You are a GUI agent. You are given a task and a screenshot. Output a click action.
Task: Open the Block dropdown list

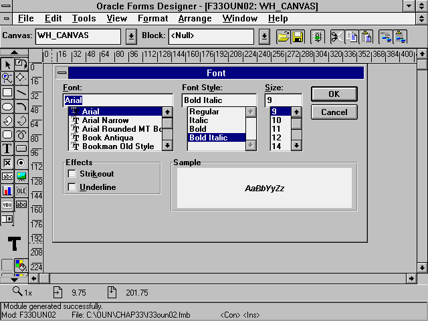(x=264, y=35)
